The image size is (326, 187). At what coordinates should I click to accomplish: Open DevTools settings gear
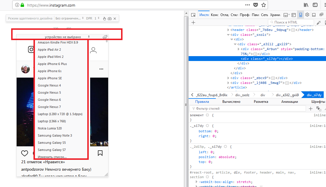[307, 15]
